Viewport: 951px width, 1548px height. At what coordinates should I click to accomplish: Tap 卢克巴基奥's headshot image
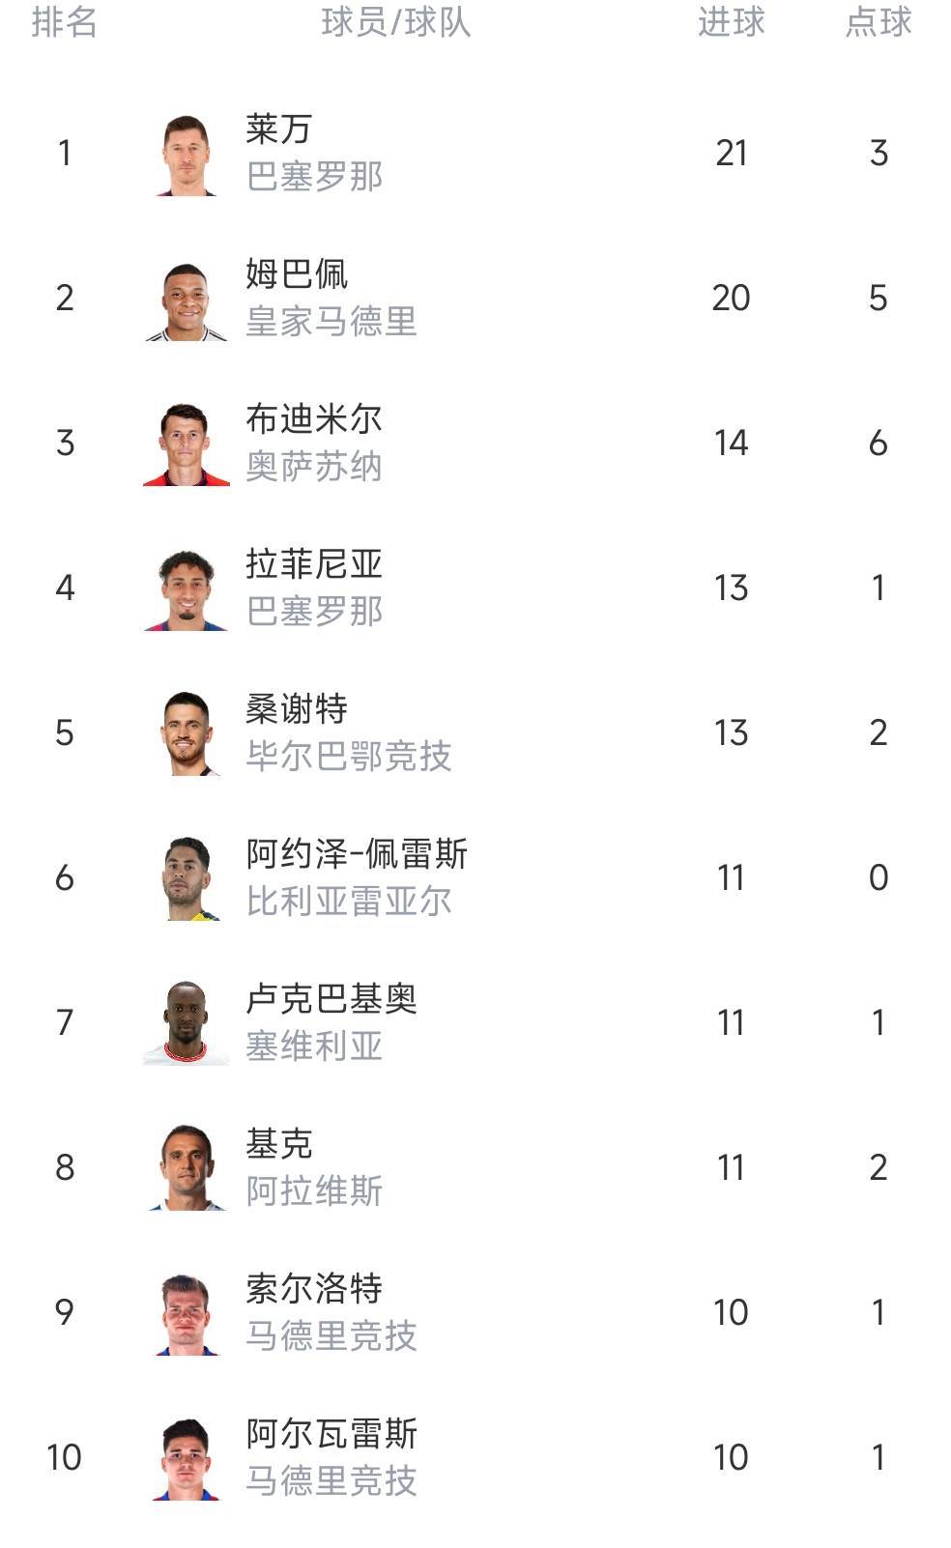coord(187,1024)
